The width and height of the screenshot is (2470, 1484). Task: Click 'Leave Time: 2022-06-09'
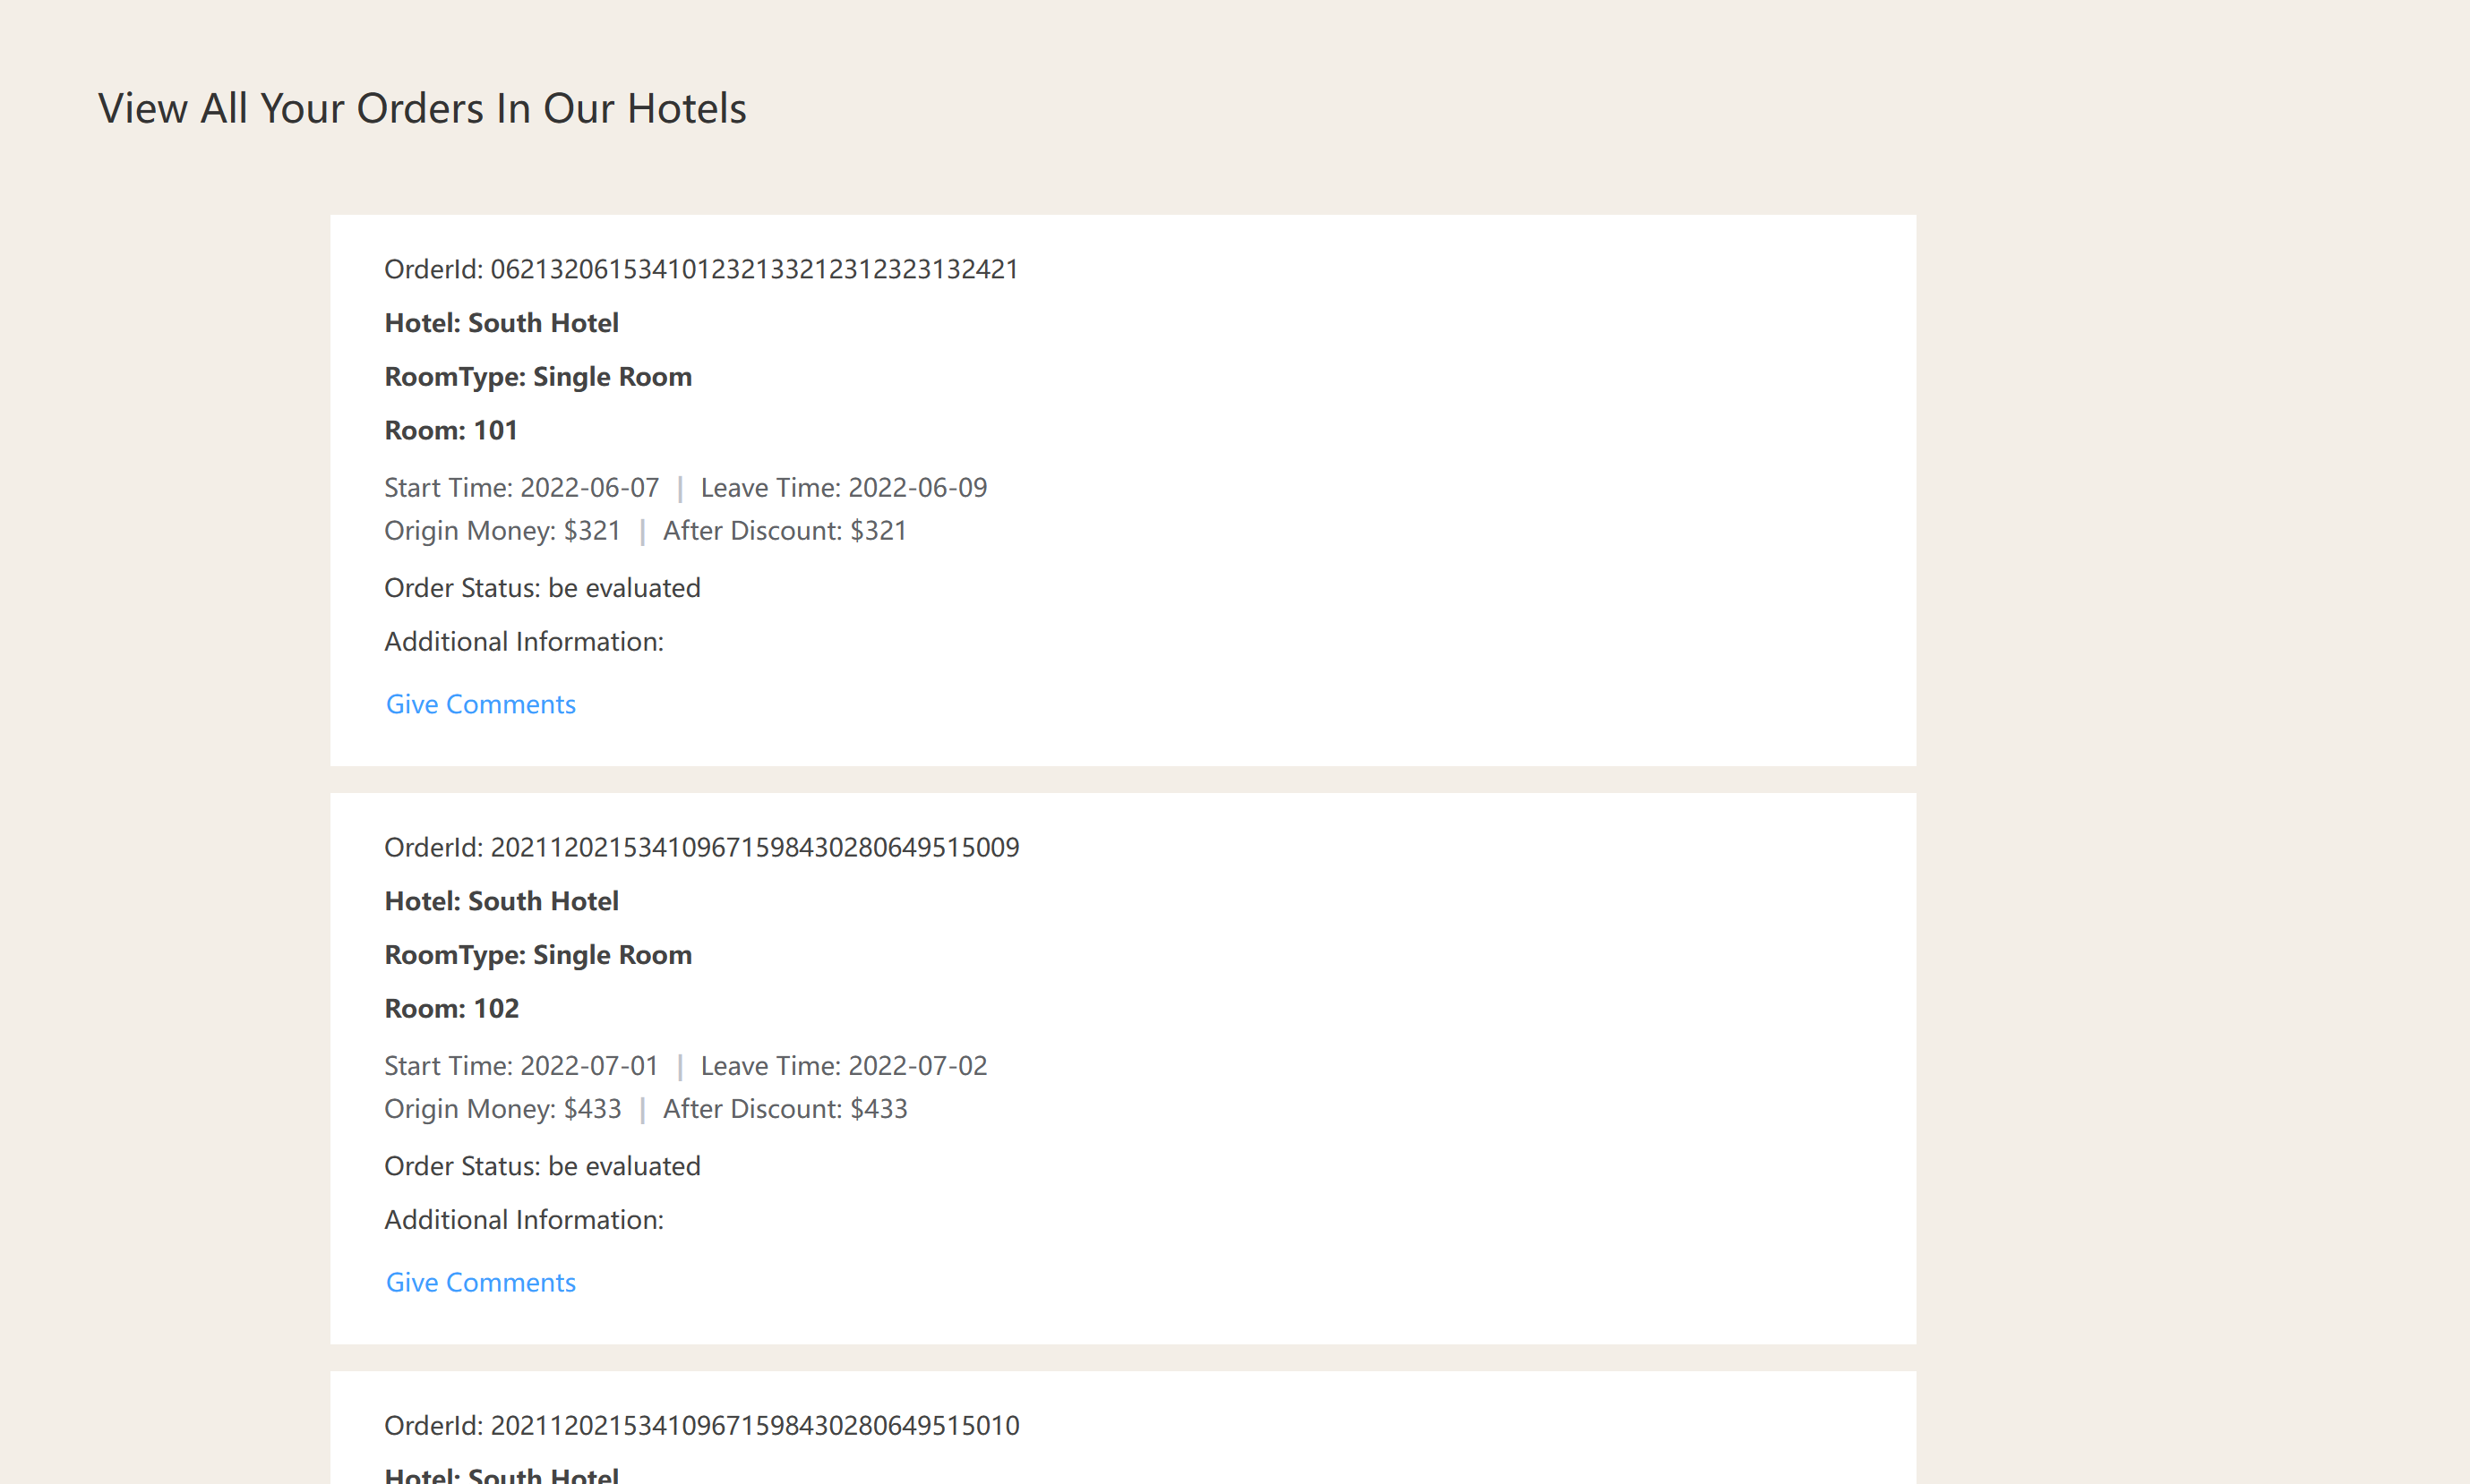pos(844,487)
